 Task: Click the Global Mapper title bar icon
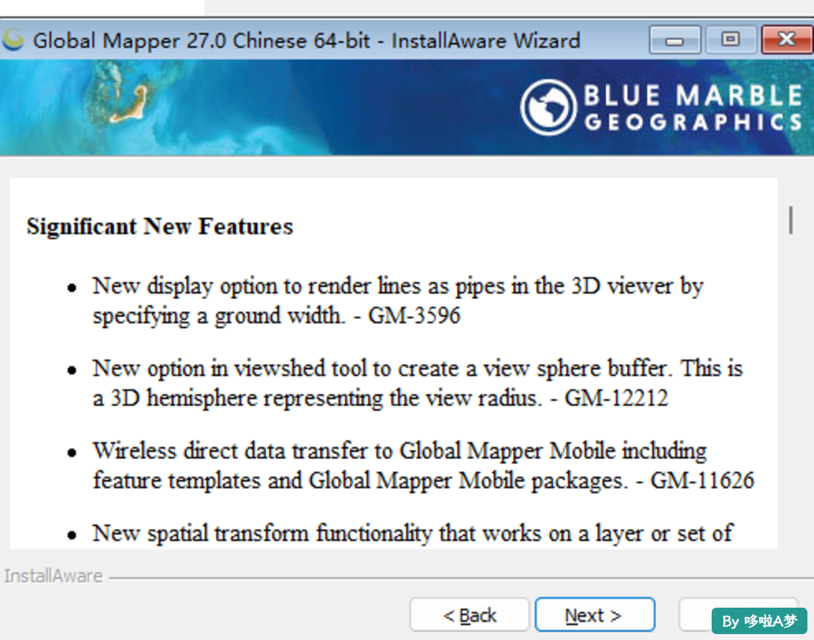click(x=13, y=40)
